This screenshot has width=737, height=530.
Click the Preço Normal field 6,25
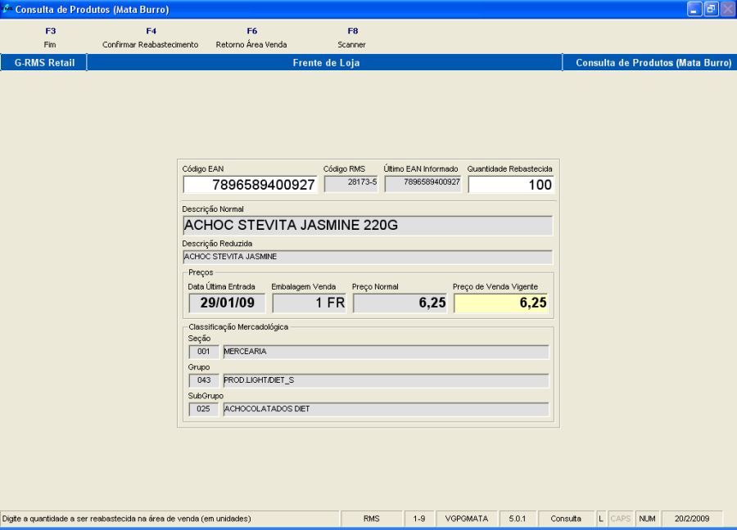click(400, 303)
